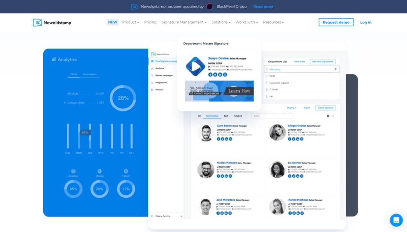
Task: Expand the Oksana Zanchna user menu
Action: [x=167, y=216]
